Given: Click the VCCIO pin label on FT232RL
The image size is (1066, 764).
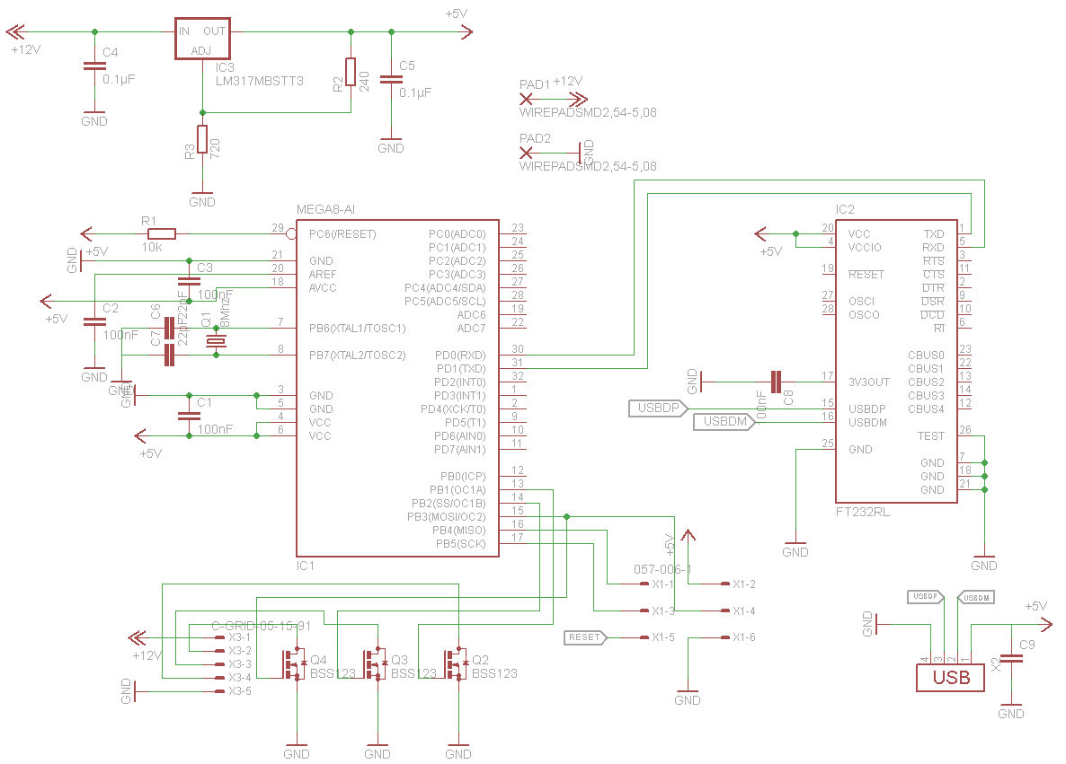Looking at the screenshot, I should pos(865,248).
